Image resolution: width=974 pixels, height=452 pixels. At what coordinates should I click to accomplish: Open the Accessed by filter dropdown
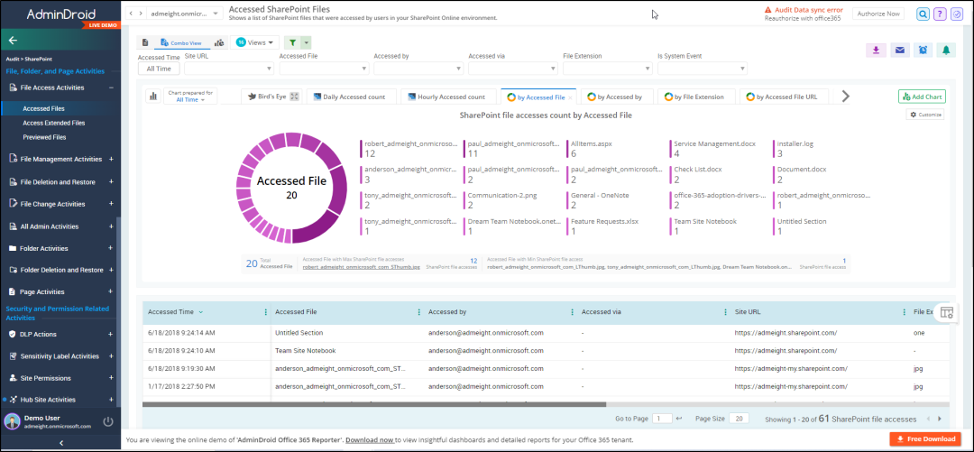(418, 69)
